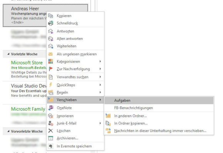Click the Regeln rules icon
Screen dimensions: 223x153
(x=51, y=92)
